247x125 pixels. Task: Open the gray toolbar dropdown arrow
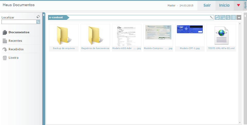point(239,18)
